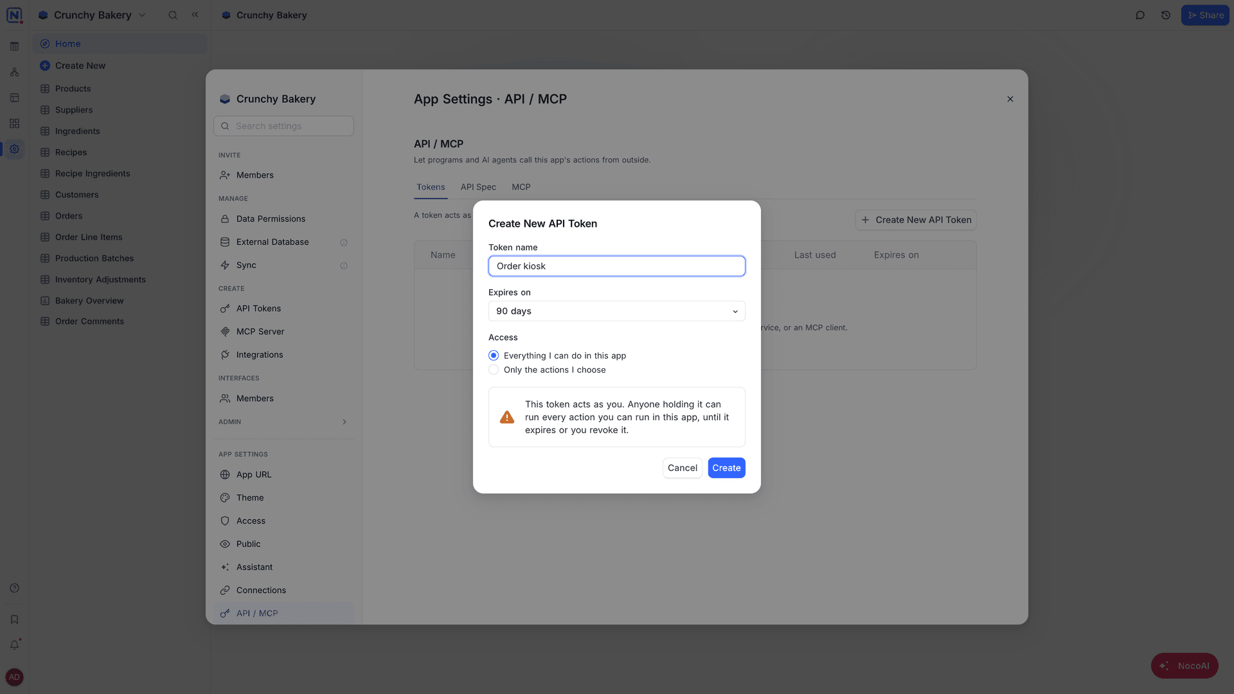
Task: Click the globe icon beside App URL
Action: coord(225,475)
